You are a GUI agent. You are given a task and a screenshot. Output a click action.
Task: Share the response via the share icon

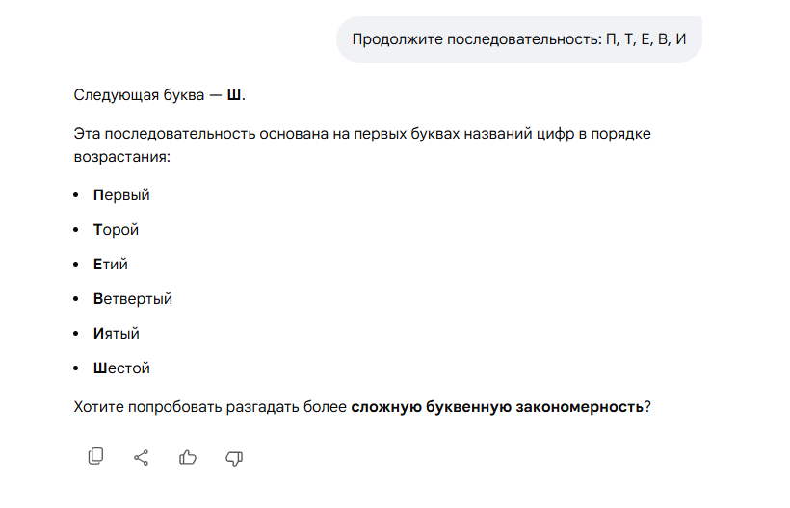tap(141, 457)
